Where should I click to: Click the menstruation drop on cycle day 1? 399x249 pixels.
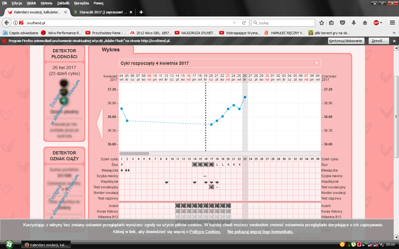coord(122,170)
